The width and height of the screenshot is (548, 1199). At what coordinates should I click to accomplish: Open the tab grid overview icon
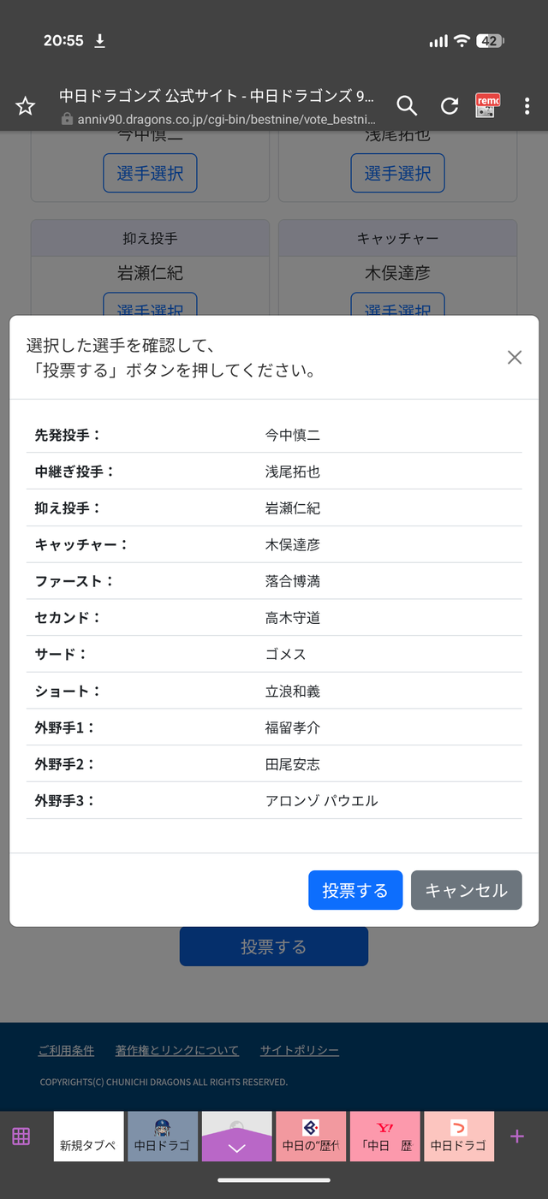pos(21,1137)
